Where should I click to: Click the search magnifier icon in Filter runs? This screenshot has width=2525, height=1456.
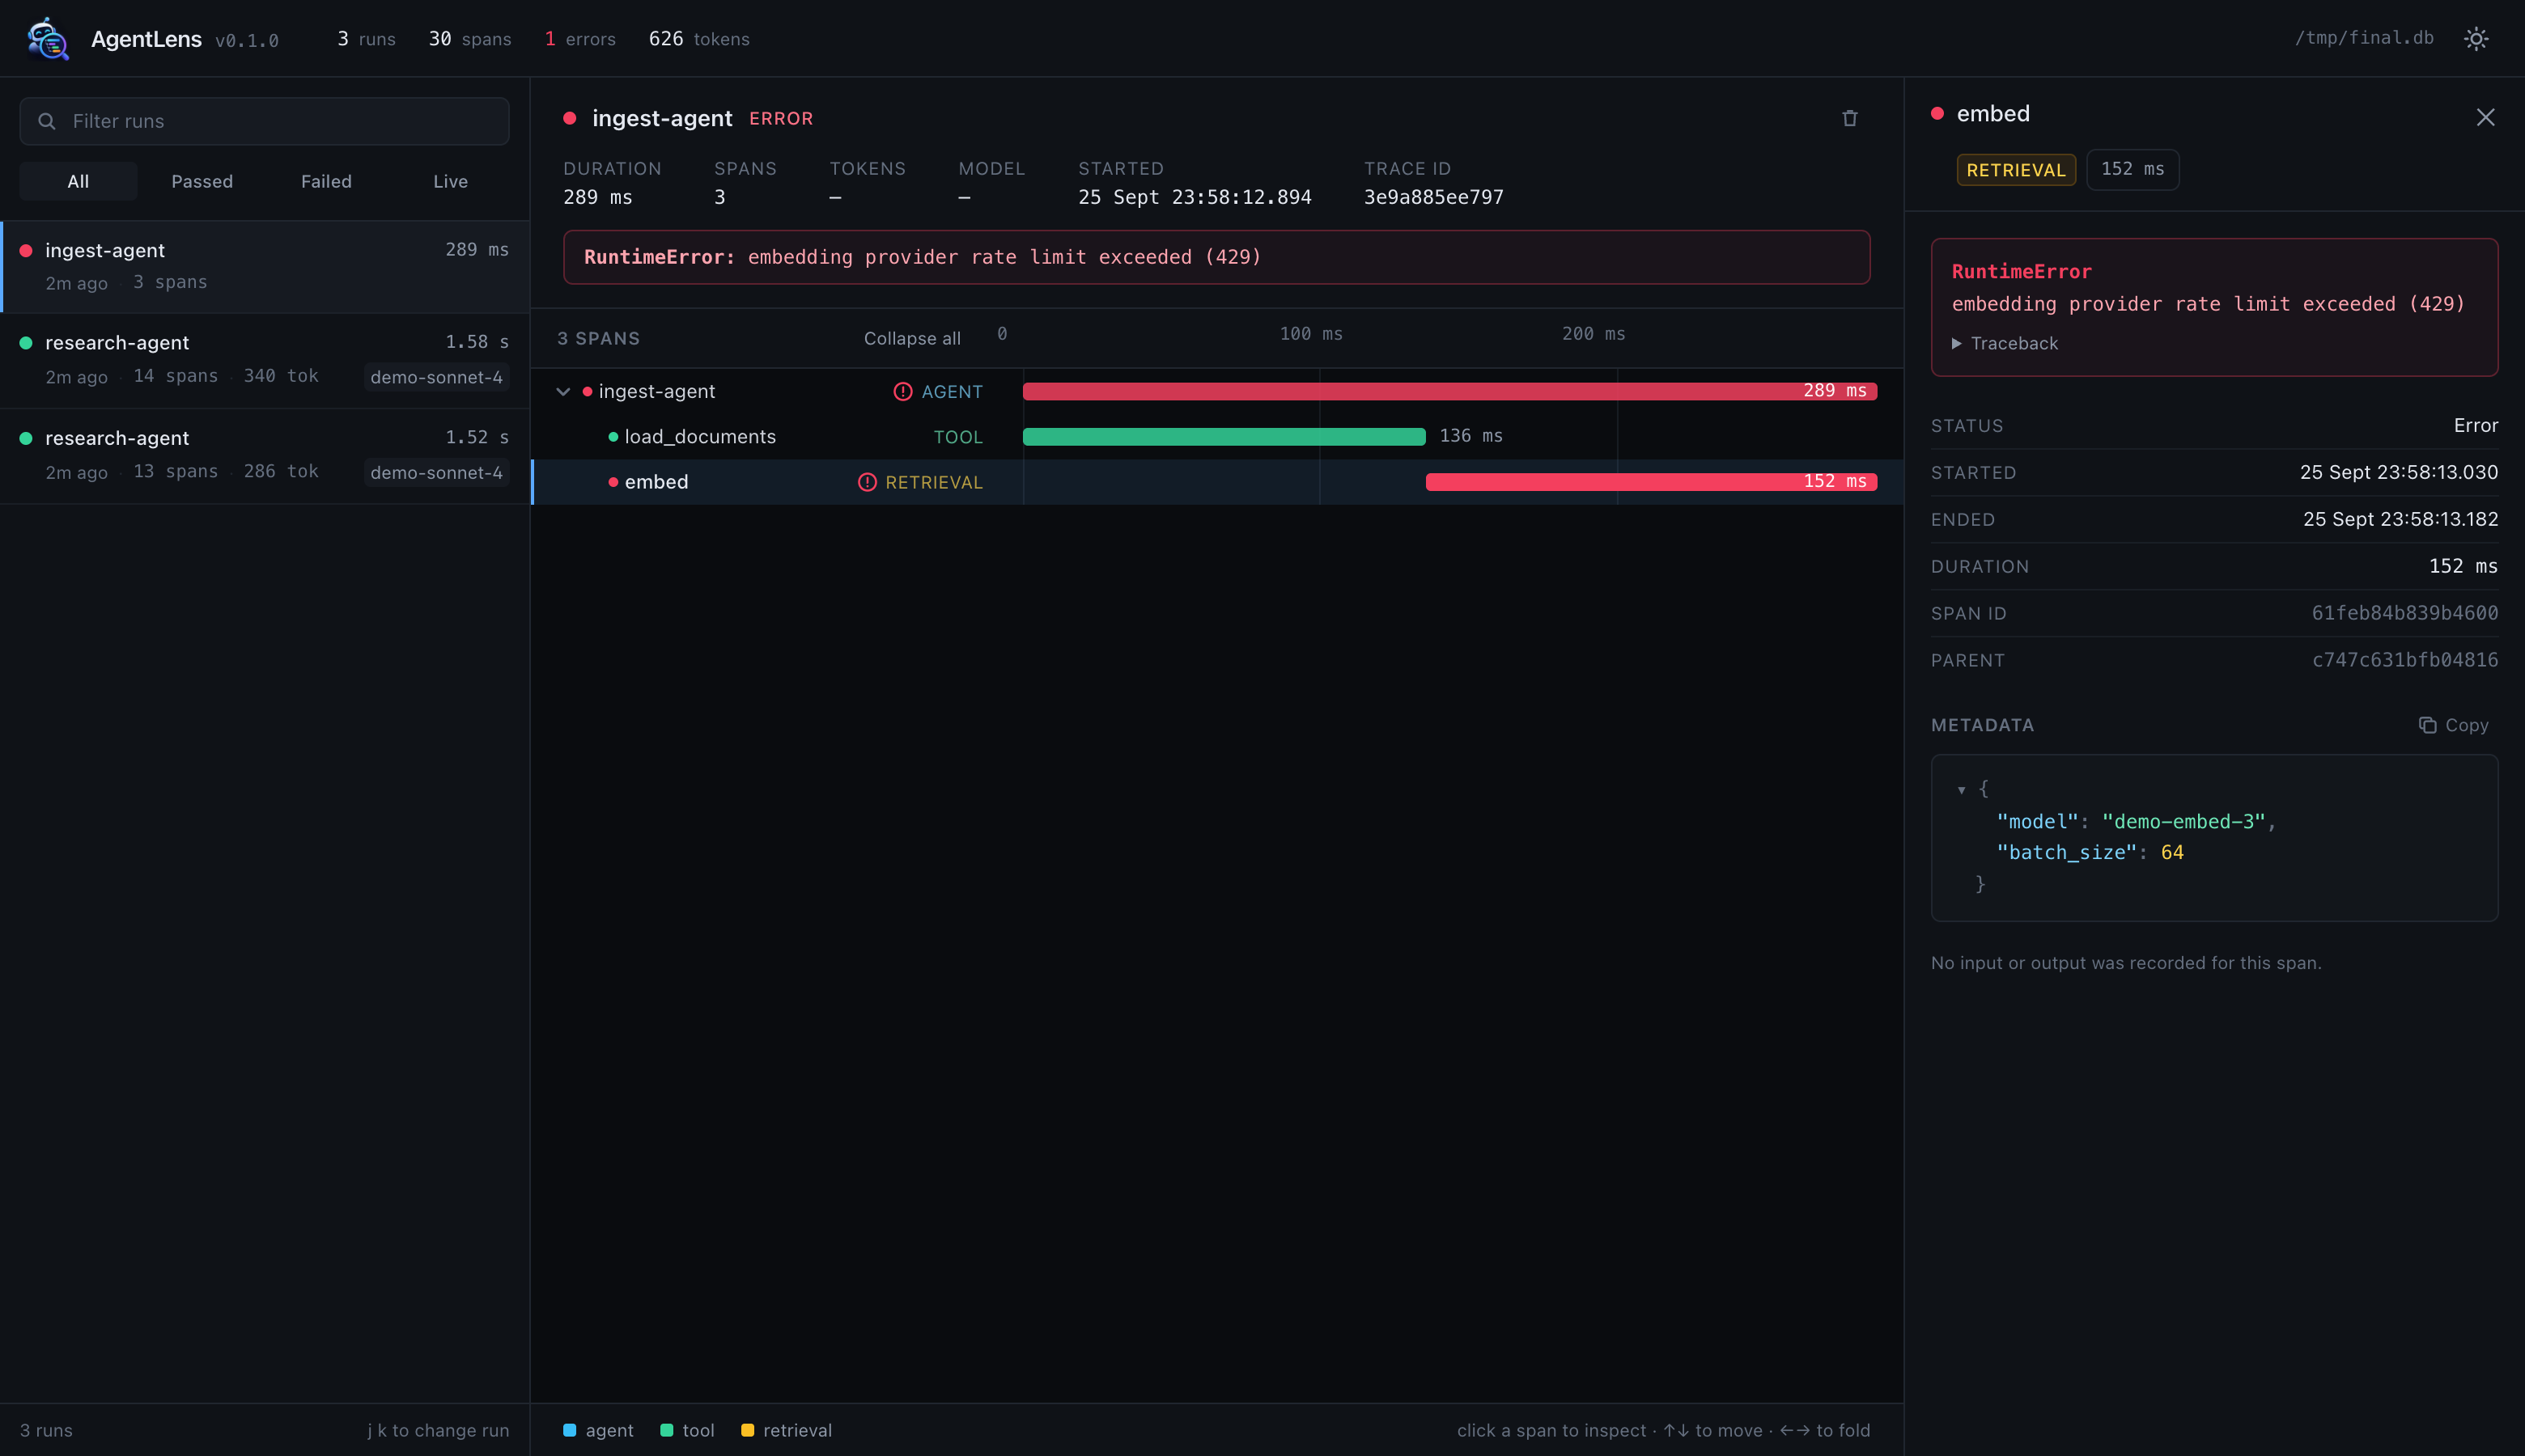(x=46, y=121)
